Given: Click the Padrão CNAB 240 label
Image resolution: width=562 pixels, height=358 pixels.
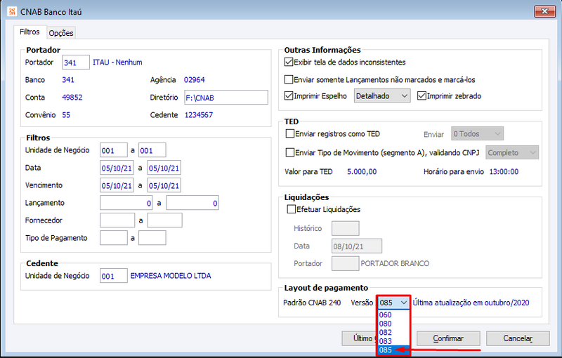Looking at the screenshot, I should (x=312, y=303).
